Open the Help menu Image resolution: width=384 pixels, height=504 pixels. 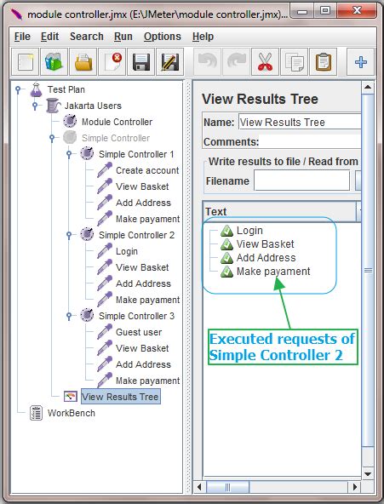click(x=203, y=37)
